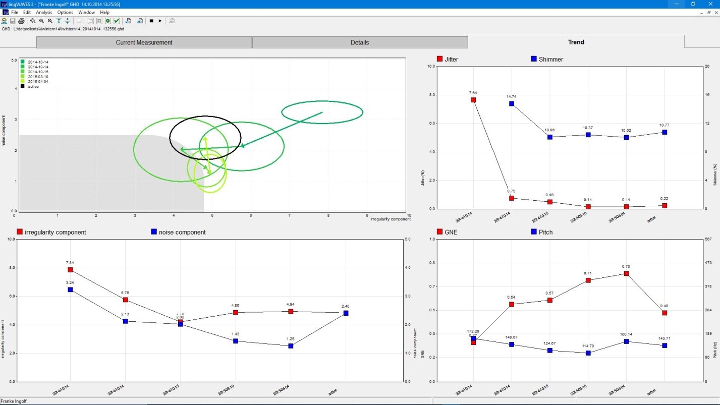Click the zoom out magnifier icon
This screenshot has width=720, height=405.
50,21
